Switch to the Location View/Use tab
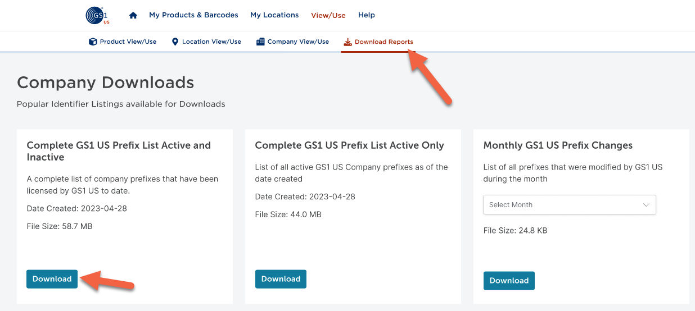Image resolution: width=695 pixels, height=311 pixels. [x=211, y=42]
